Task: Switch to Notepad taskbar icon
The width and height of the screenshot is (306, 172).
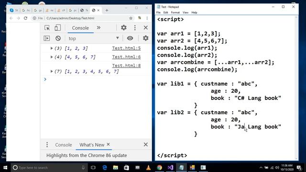Action: tap(181, 168)
